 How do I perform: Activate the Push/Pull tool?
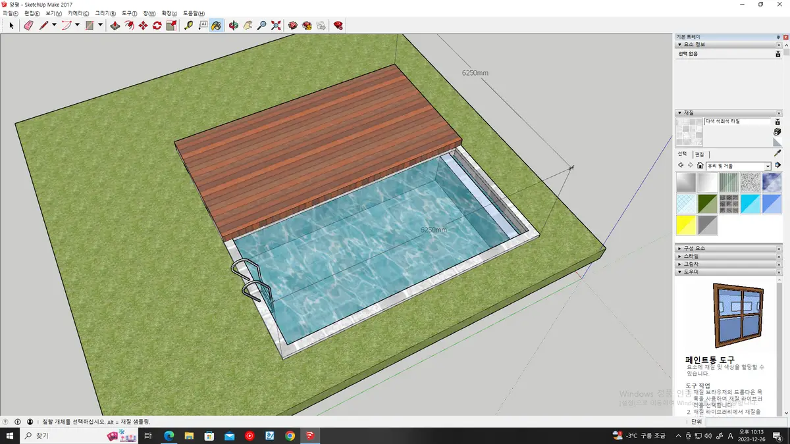(115, 26)
